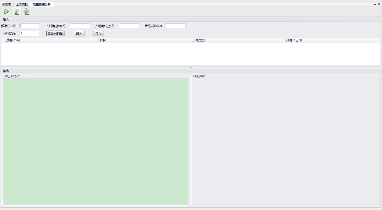Switch to the 参数表 tab
Image resolution: width=382 pixels, height=210 pixels.
click(x=7, y=4)
